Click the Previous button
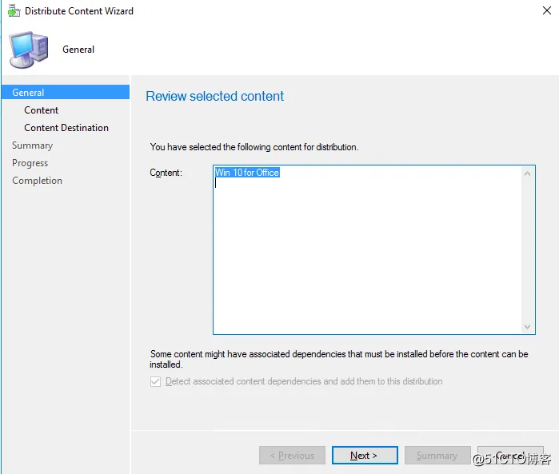The width and height of the screenshot is (559, 474). (293, 455)
